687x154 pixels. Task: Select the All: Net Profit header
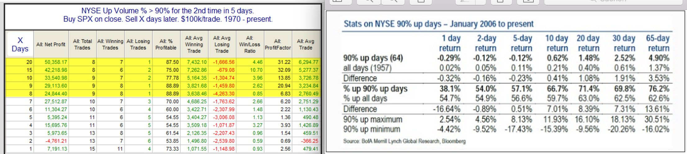(51, 45)
